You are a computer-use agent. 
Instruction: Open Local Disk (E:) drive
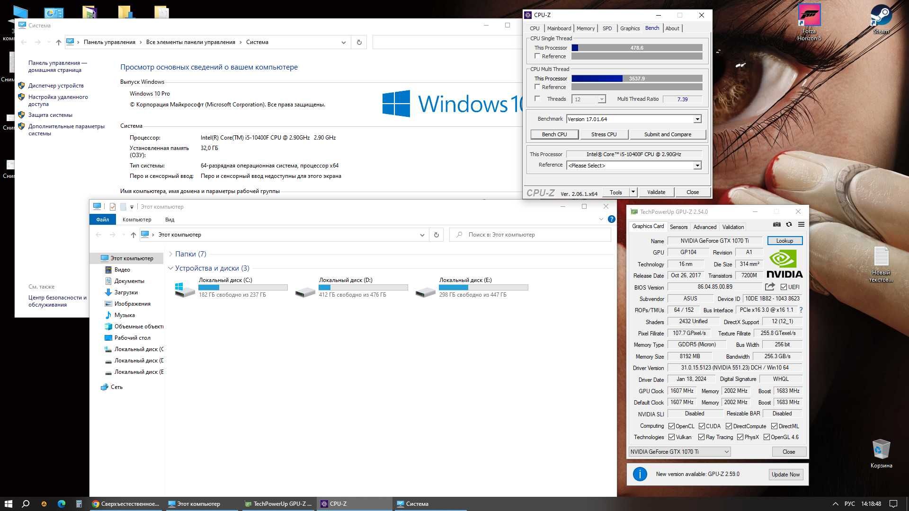pyautogui.click(x=472, y=287)
